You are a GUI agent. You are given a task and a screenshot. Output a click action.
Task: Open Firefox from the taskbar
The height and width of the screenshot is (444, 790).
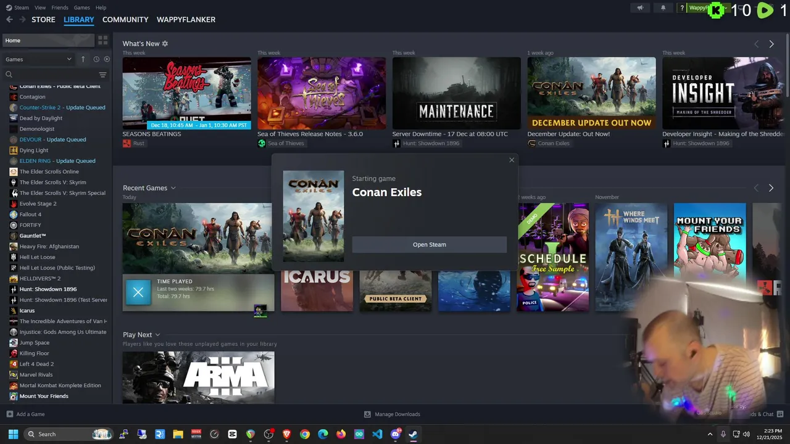(341, 434)
